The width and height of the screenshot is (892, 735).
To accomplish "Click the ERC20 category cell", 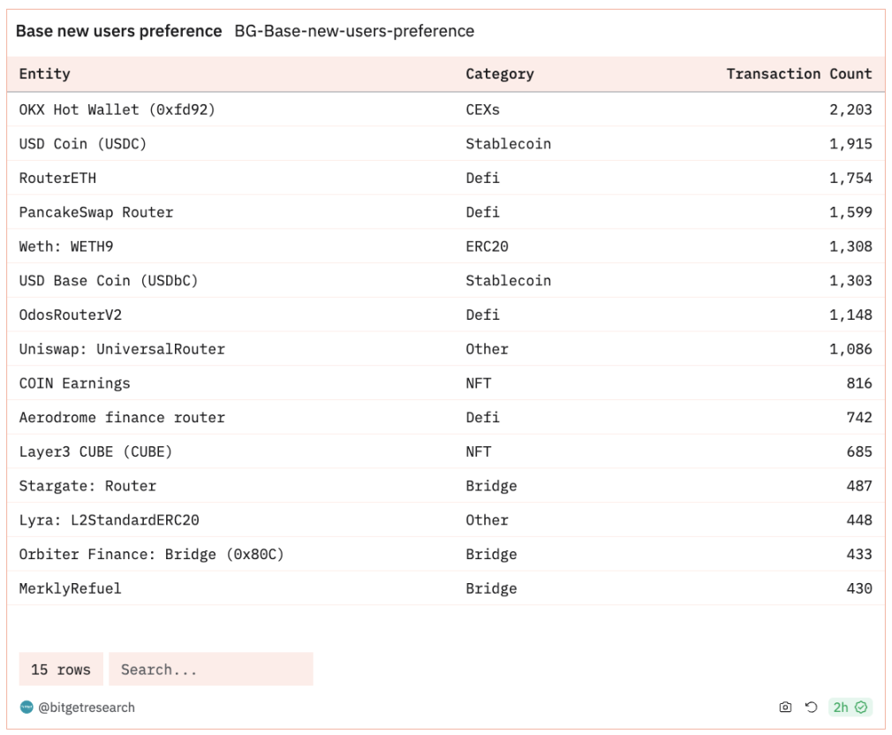I will tap(487, 246).
